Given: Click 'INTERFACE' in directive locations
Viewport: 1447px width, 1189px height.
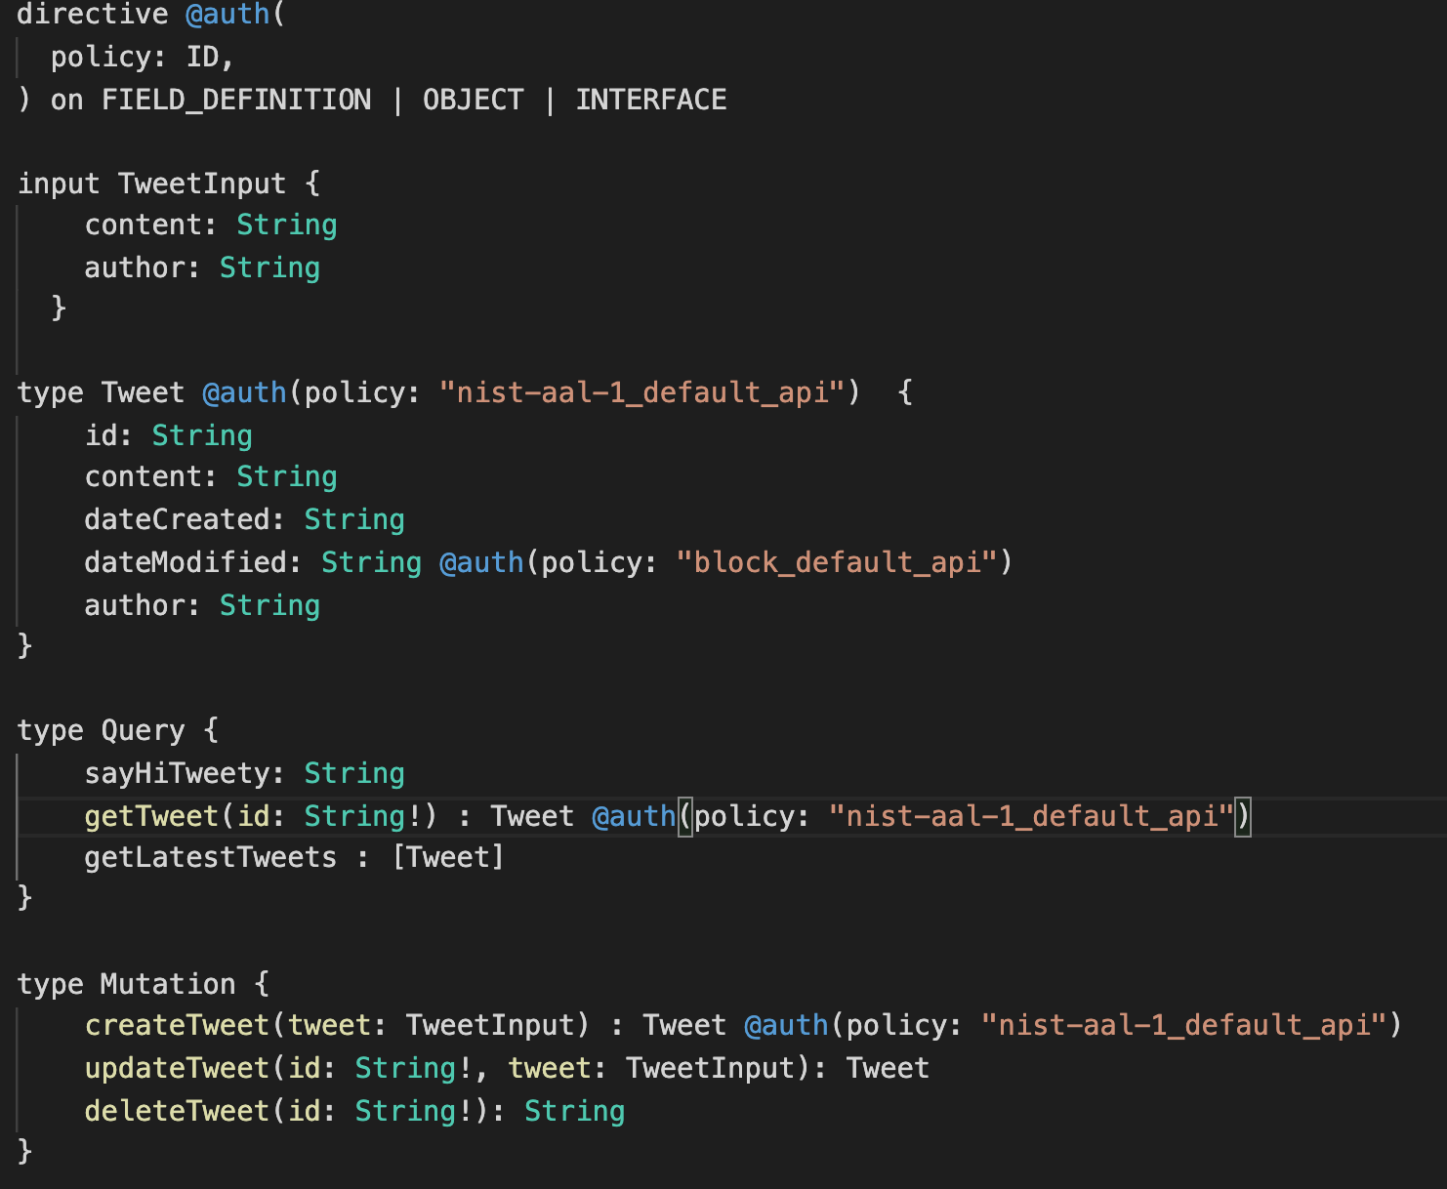Looking at the screenshot, I should pos(651,100).
